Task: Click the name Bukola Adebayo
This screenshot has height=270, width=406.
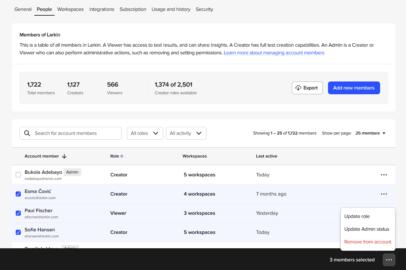Action: pyautogui.click(x=43, y=172)
